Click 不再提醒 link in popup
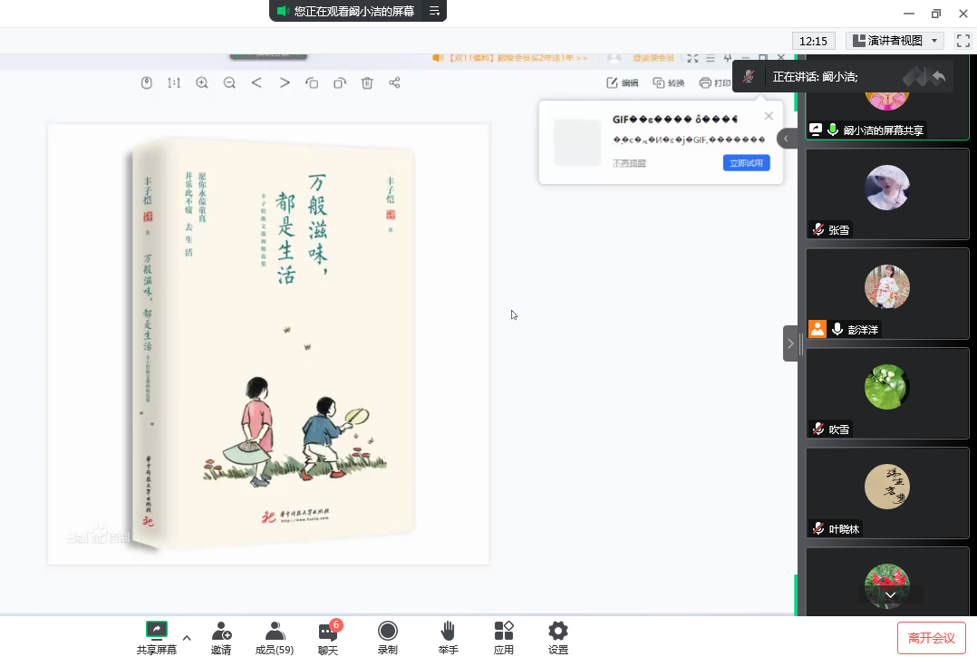 point(629,163)
